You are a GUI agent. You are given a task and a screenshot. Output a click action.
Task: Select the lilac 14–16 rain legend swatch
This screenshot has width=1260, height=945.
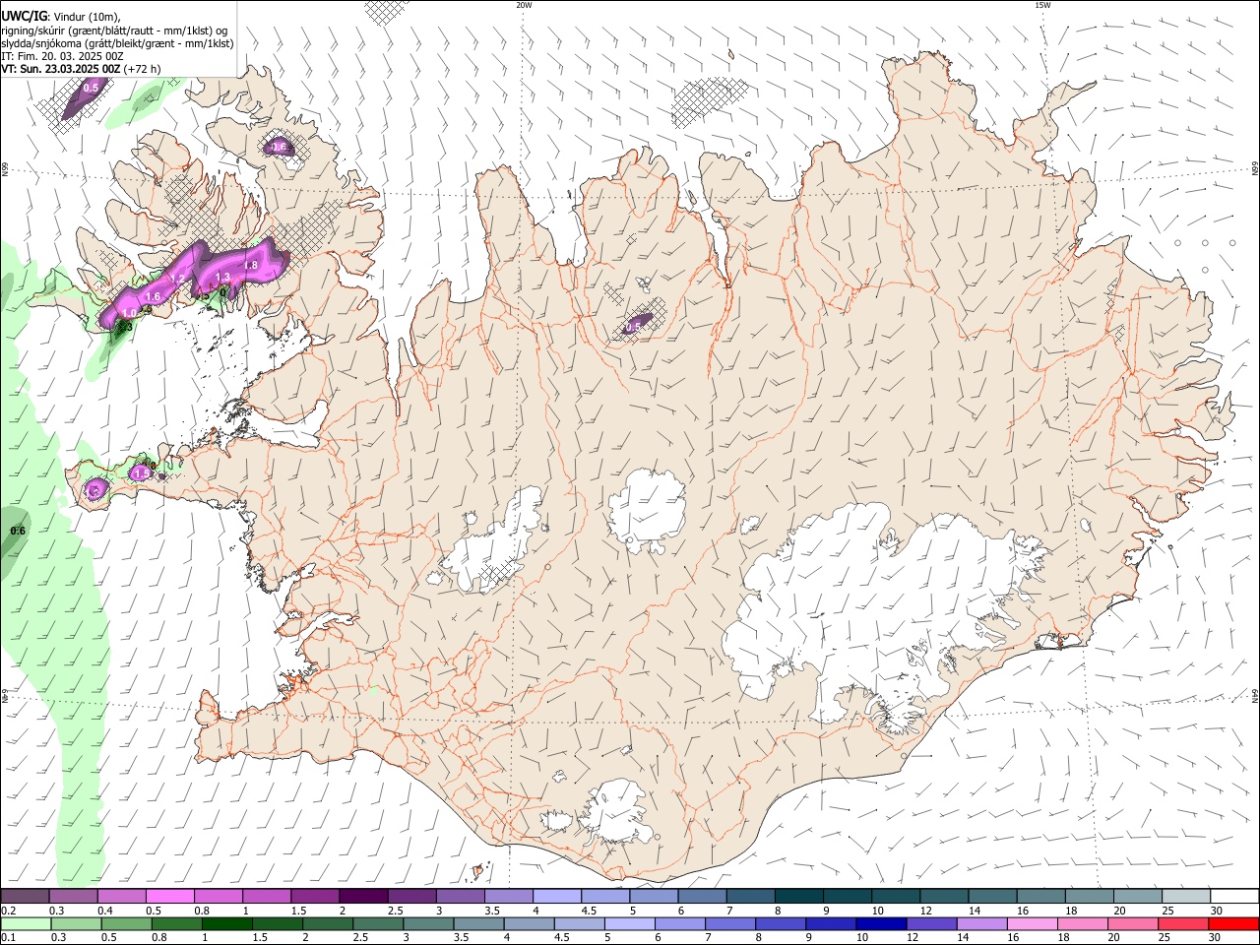[x=982, y=923]
